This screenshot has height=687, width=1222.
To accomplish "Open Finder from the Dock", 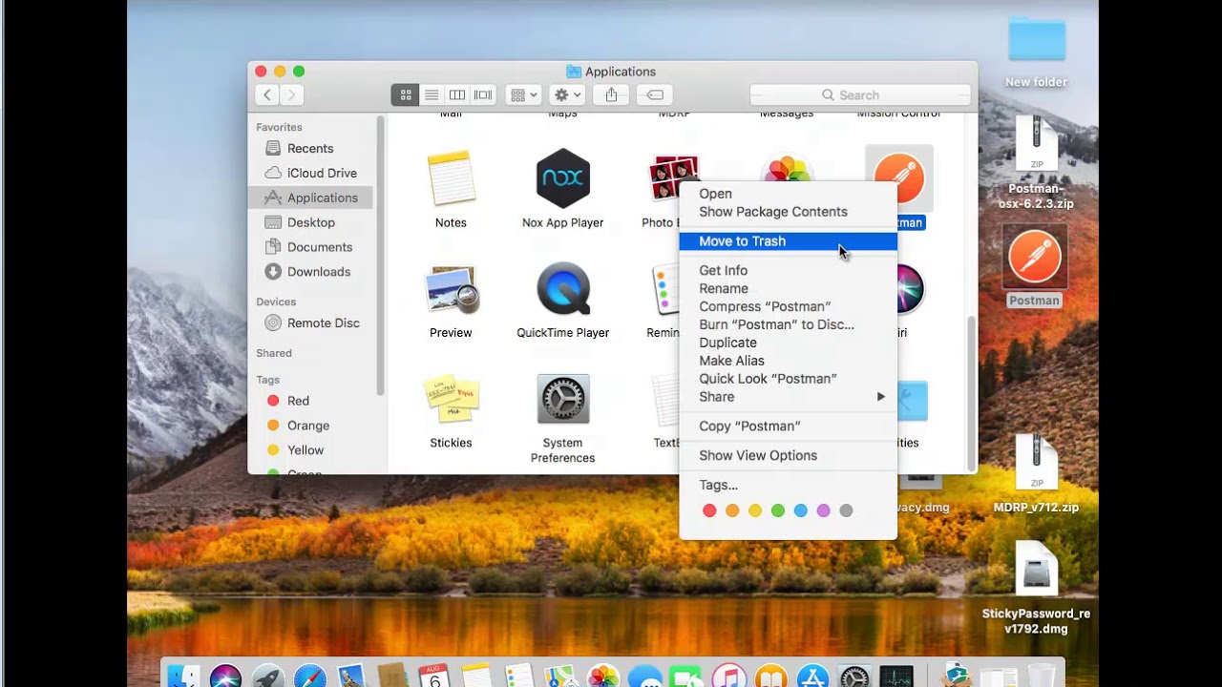I will [183, 676].
